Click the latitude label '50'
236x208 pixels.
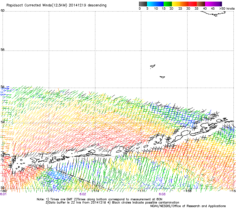[3, 188]
